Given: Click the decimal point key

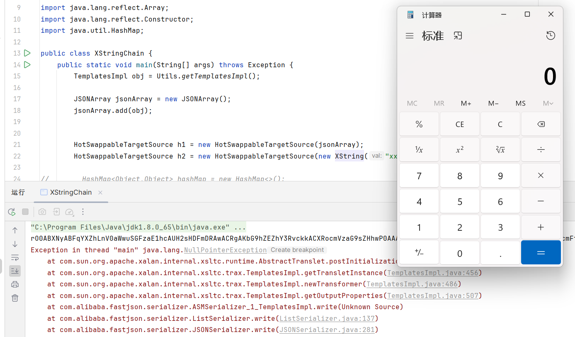Looking at the screenshot, I should coord(500,253).
